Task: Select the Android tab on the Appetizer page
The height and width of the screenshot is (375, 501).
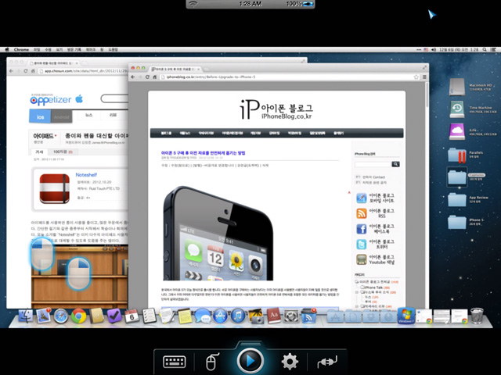Action: [x=61, y=116]
